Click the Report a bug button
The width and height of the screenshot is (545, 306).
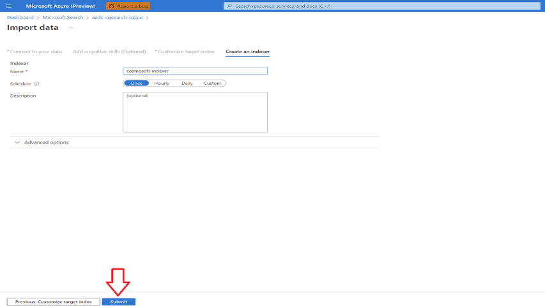point(128,6)
